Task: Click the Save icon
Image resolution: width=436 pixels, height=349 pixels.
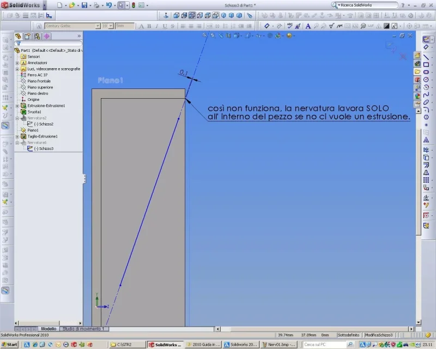Action: click(84, 5)
